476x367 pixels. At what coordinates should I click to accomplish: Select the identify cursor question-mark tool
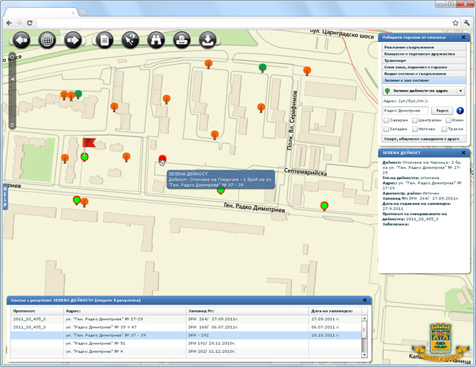coord(130,40)
